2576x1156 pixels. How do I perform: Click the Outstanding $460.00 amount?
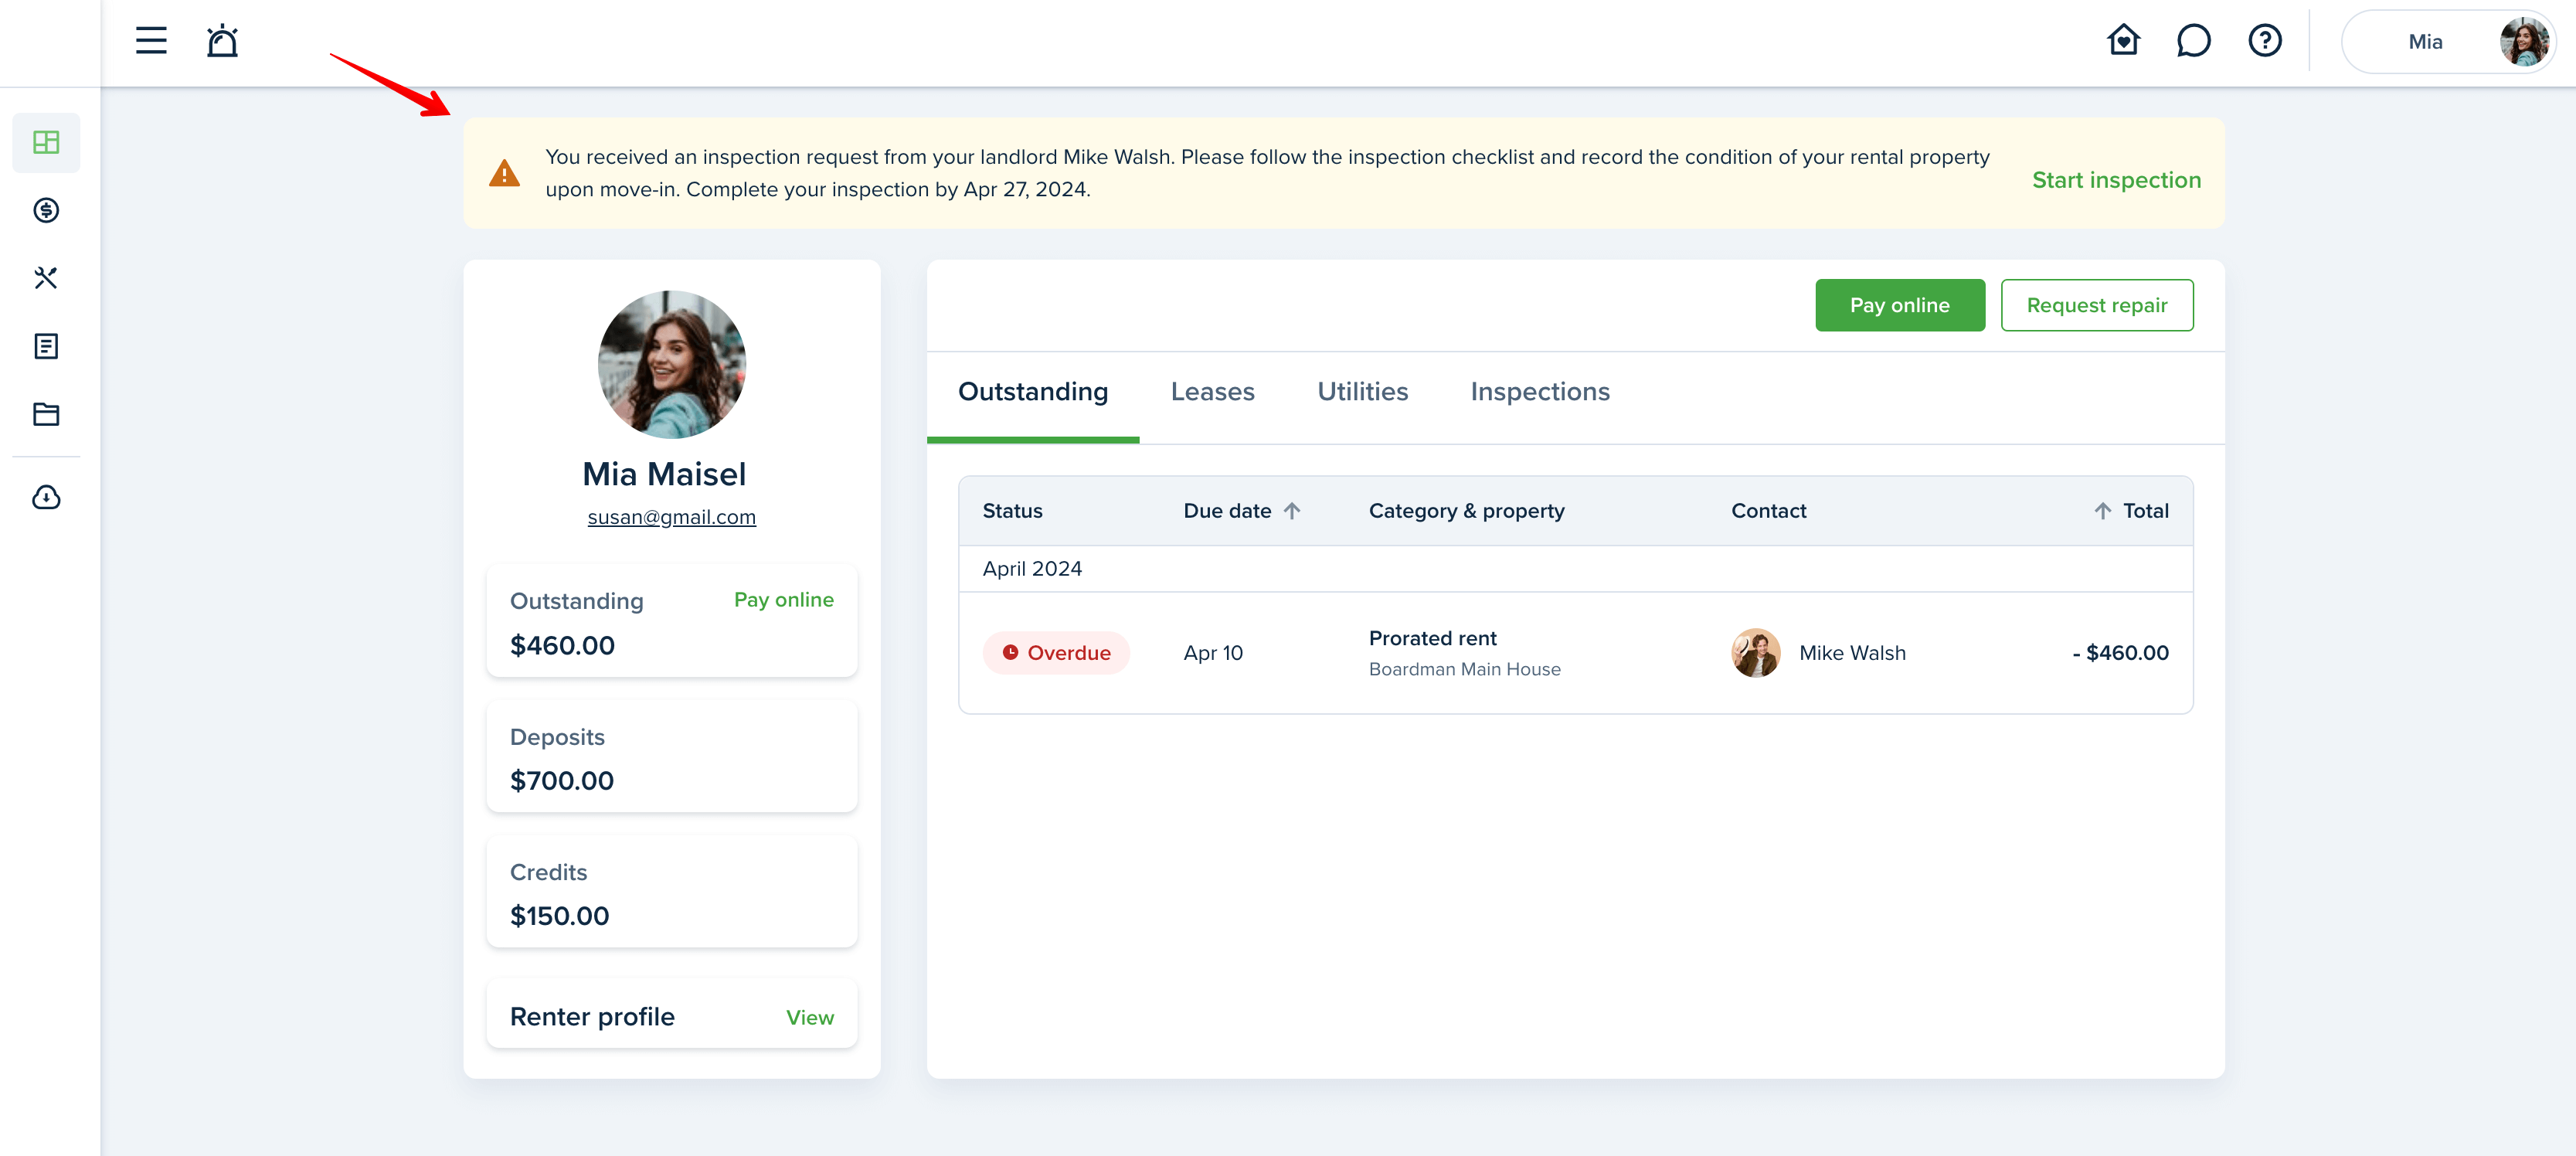(x=562, y=646)
